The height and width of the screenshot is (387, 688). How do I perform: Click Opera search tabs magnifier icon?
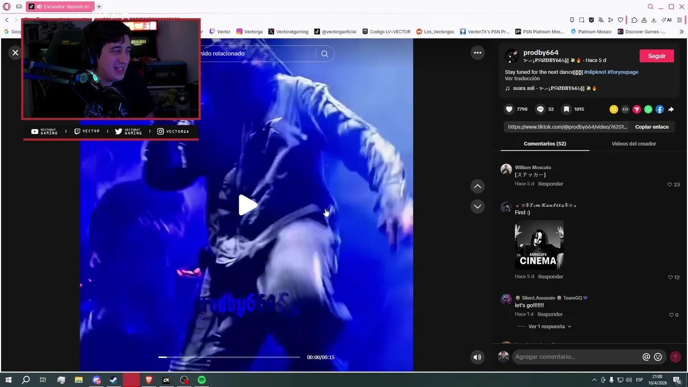[x=650, y=6]
